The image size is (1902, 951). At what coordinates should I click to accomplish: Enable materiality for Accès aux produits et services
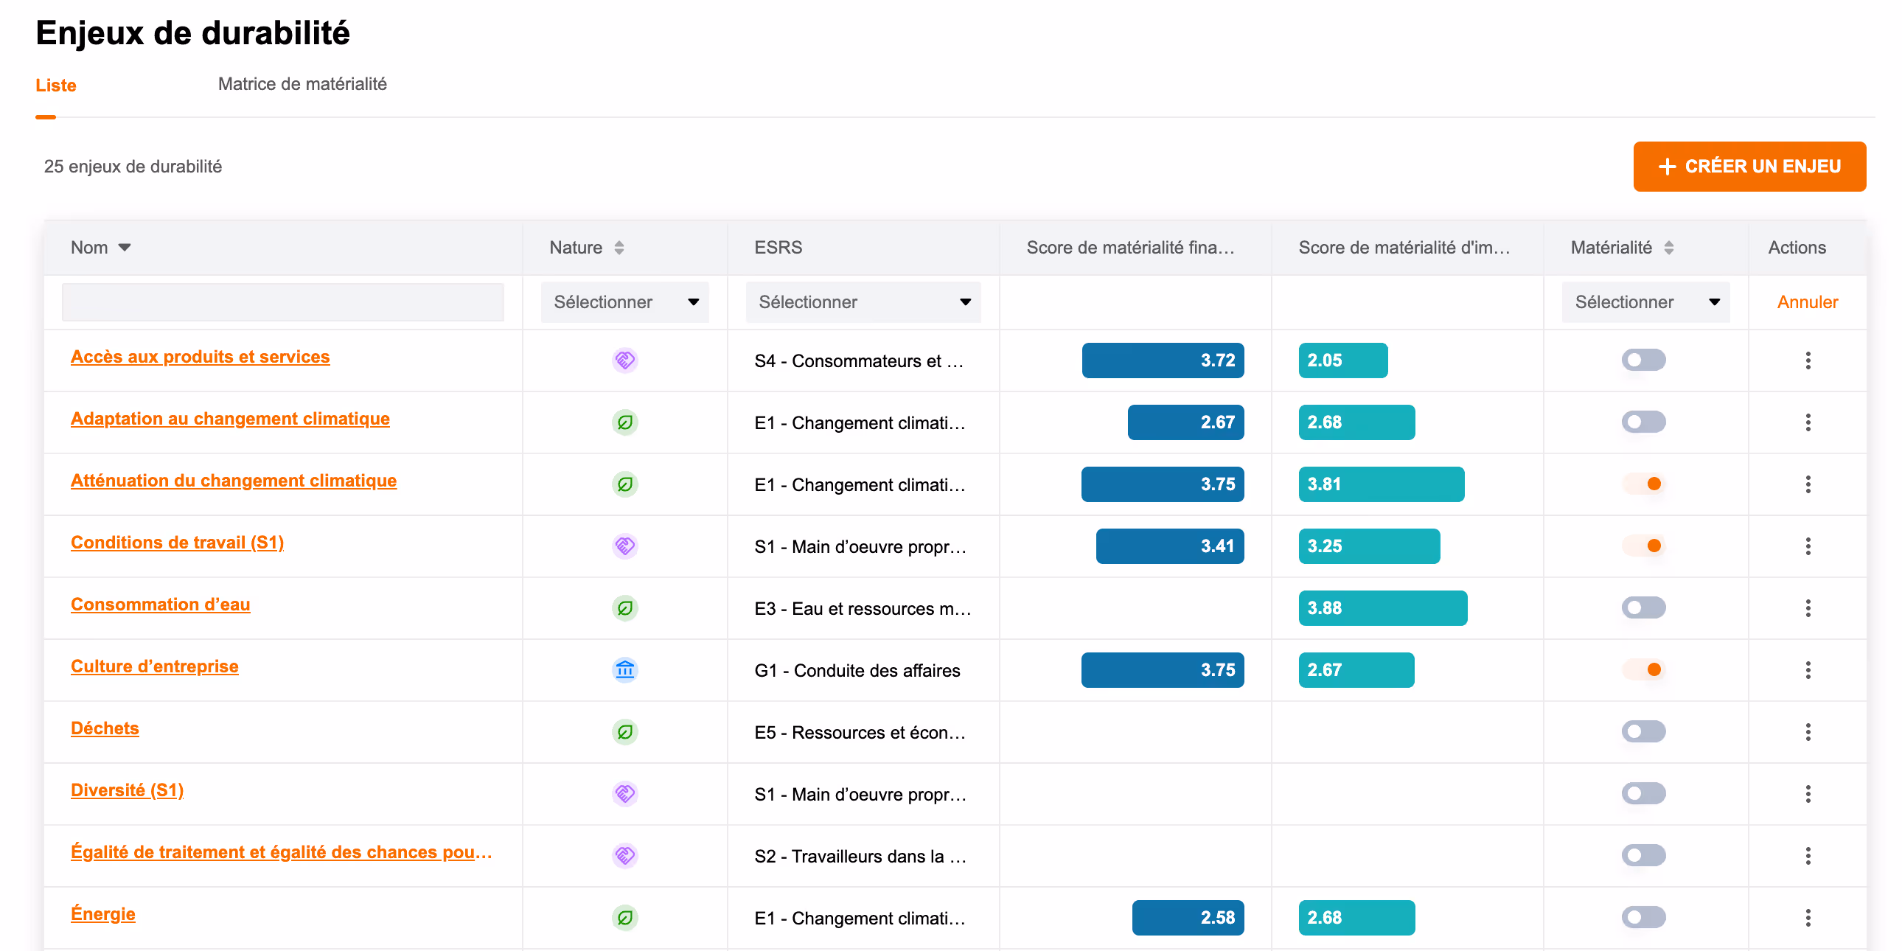[x=1643, y=360]
